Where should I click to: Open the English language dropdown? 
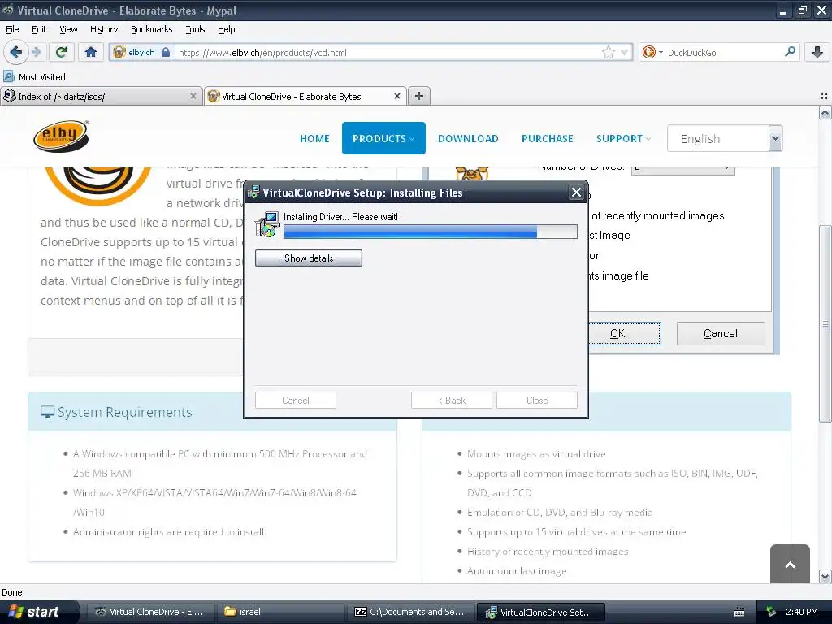tap(724, 138)
